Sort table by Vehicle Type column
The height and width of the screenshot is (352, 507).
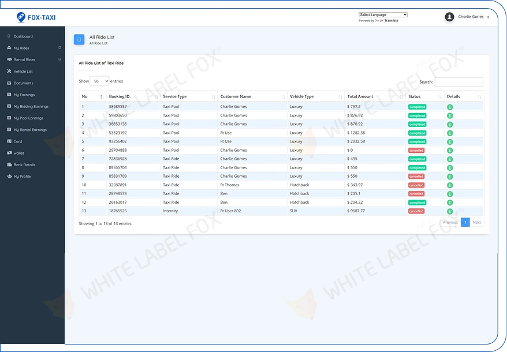[316, 96]
